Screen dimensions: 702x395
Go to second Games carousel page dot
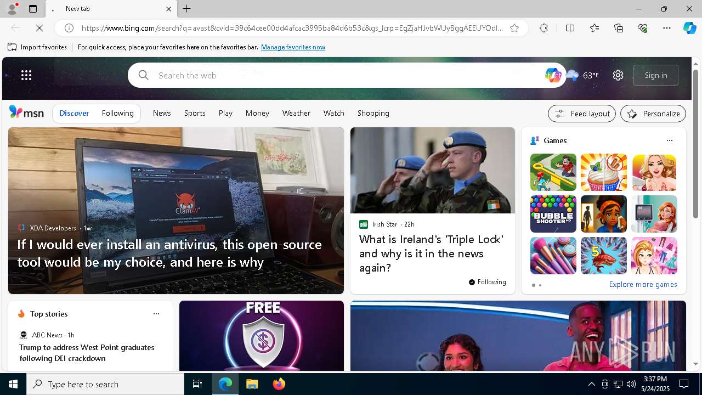tap(540, 285)
